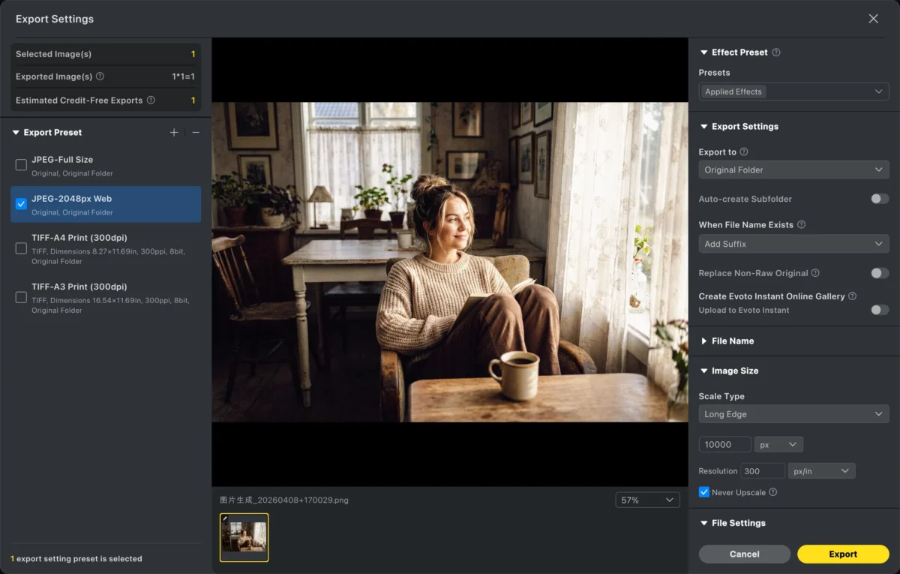
Task: Select the TIFF-A4 Print (300dpi) preset
Action: coord(21,248)
